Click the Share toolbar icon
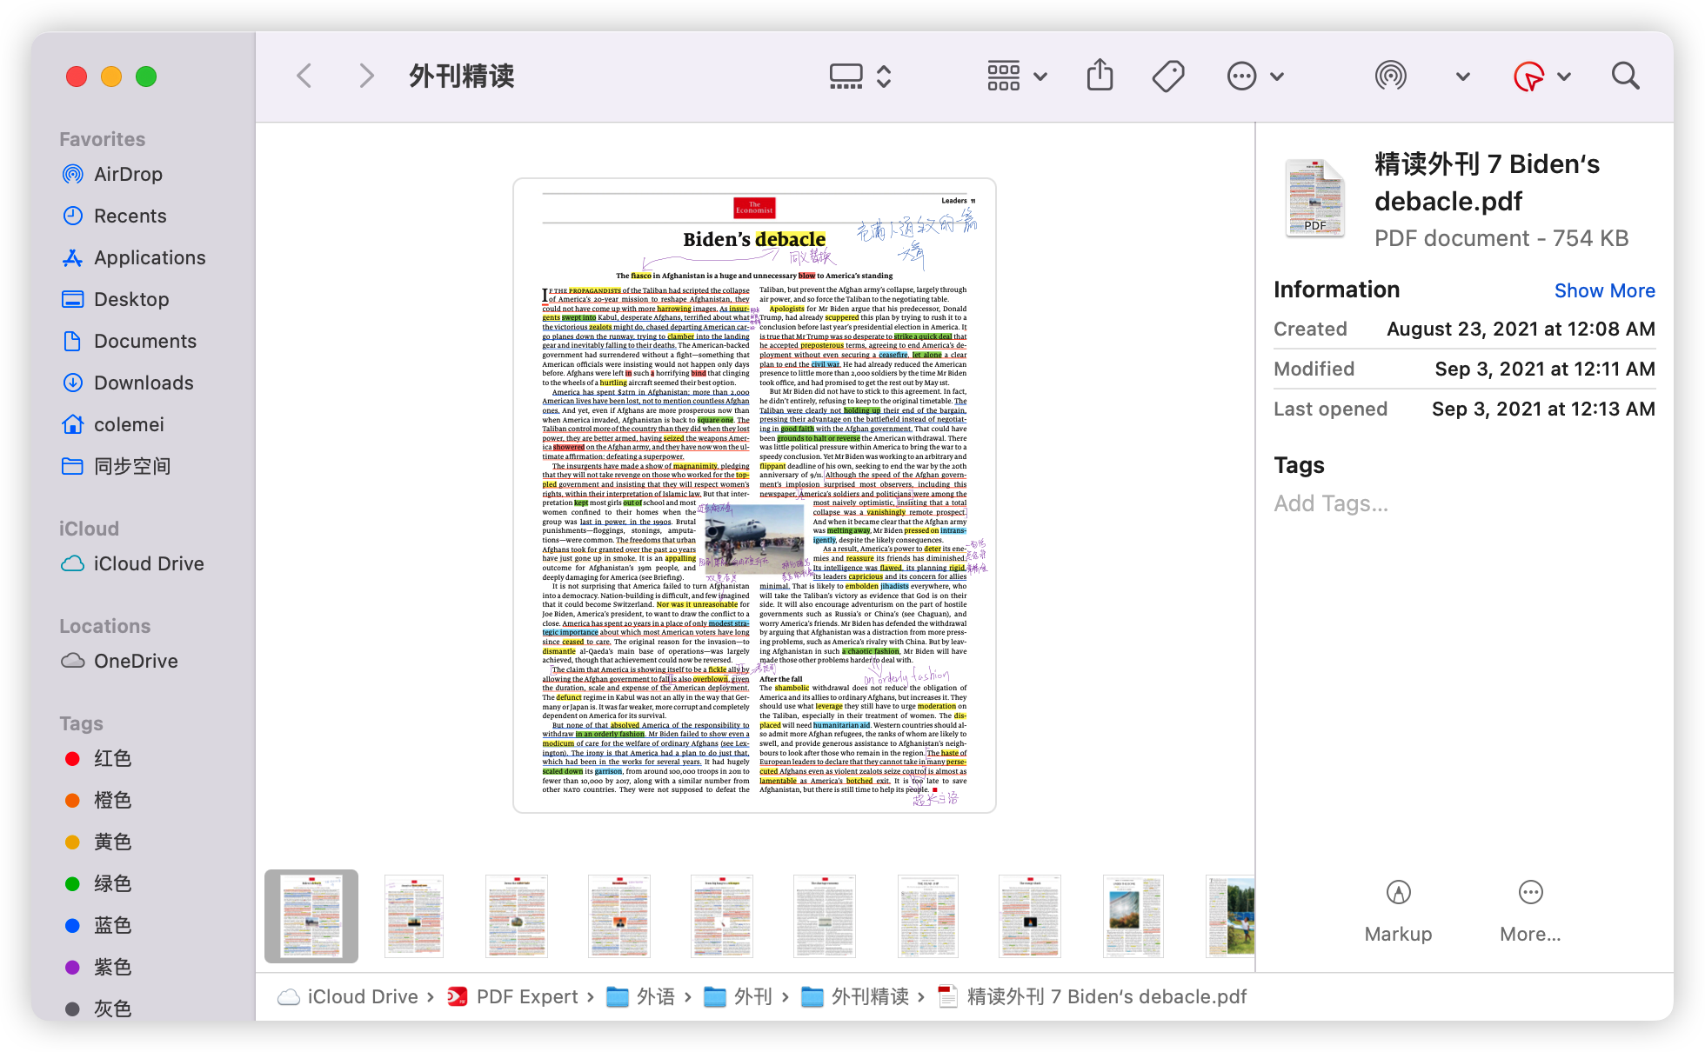 (1100, 76)
